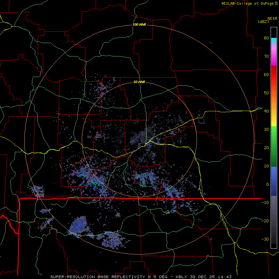This screenshot has height=279, width=279.
Task: Click the 40 value on the dBZ scale
Action: (x=266, y=111)
